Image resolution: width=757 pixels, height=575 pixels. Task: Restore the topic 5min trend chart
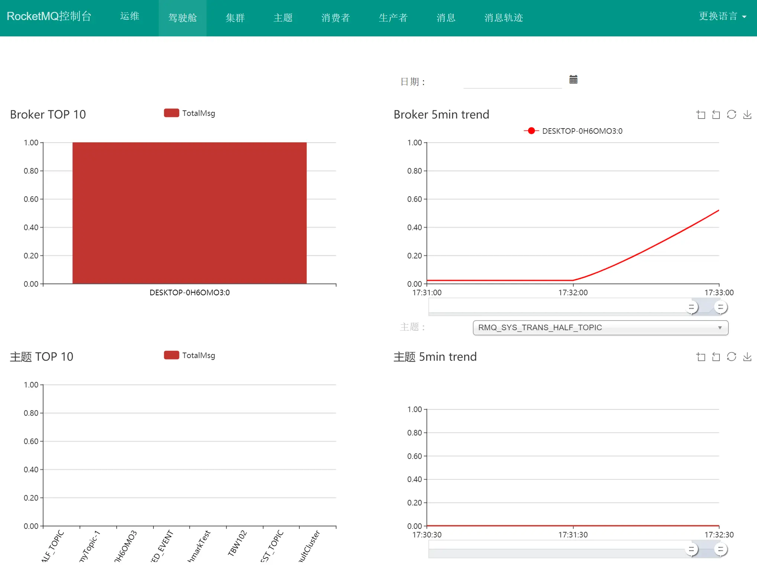[x=731, y=357]
